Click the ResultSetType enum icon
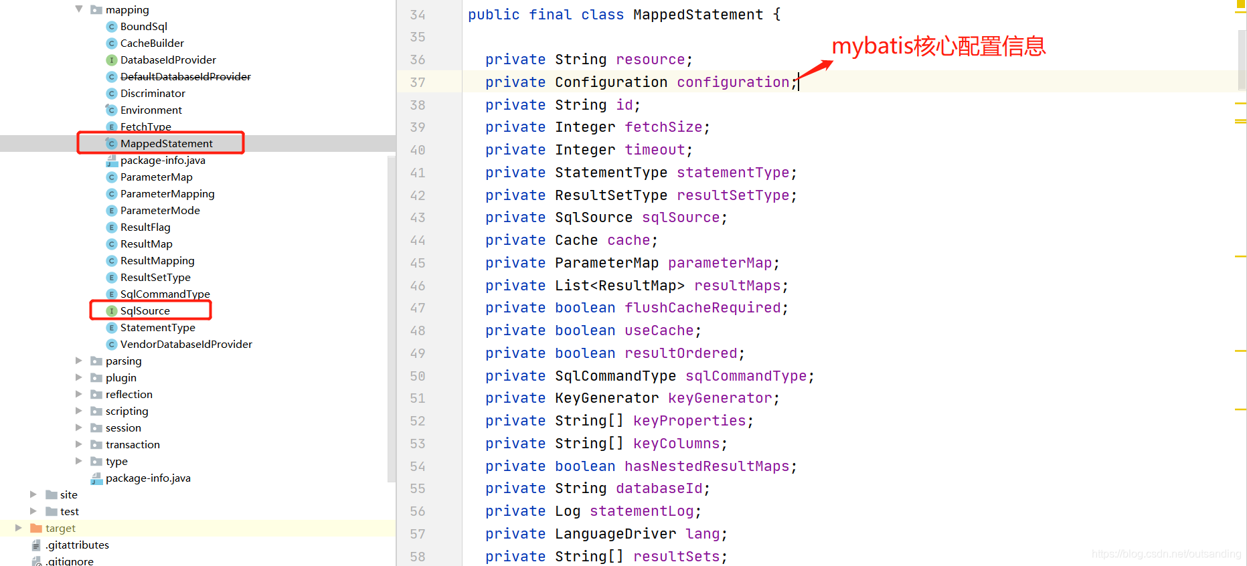Viewport: 1247px width, 566px height. 112,278
